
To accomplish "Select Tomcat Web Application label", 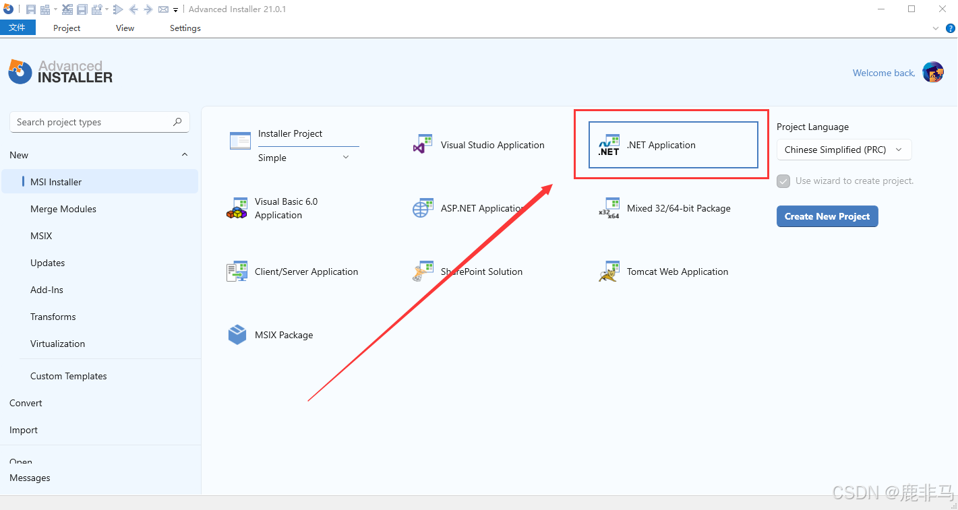I will (678, 272).
